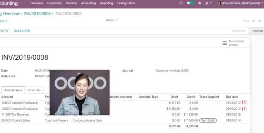
Task: Open the developer tools wrench icon
Action: (x=207, y=3)
